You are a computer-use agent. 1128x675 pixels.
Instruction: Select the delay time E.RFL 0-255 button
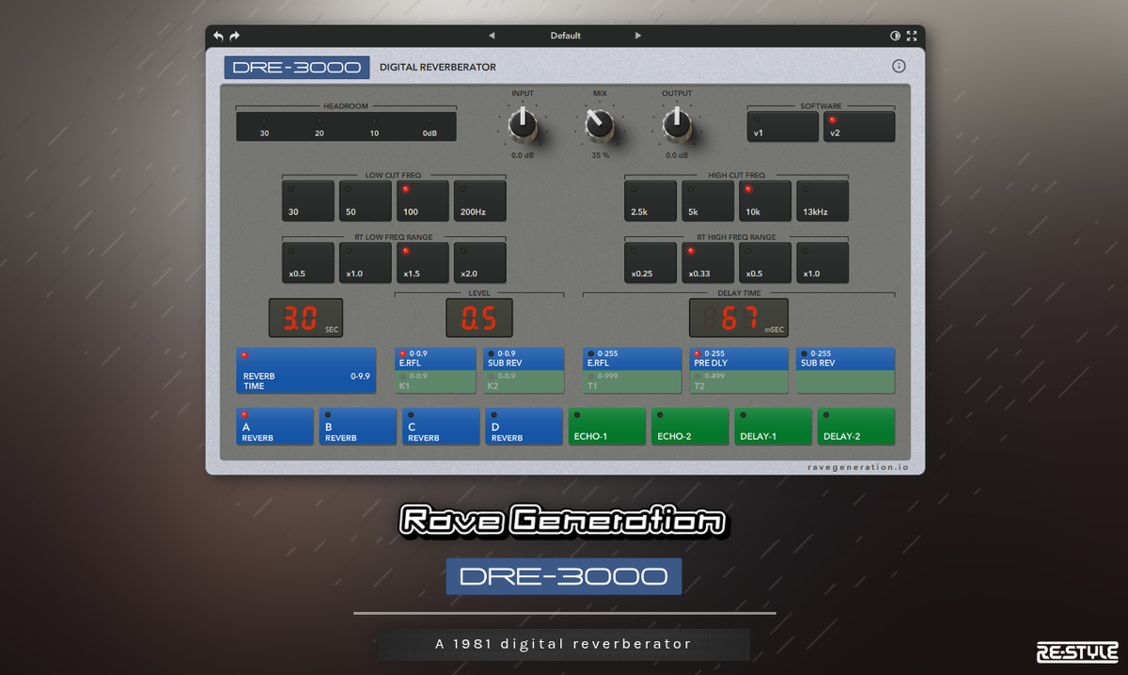pyautogui.click(x=632, y=359)
